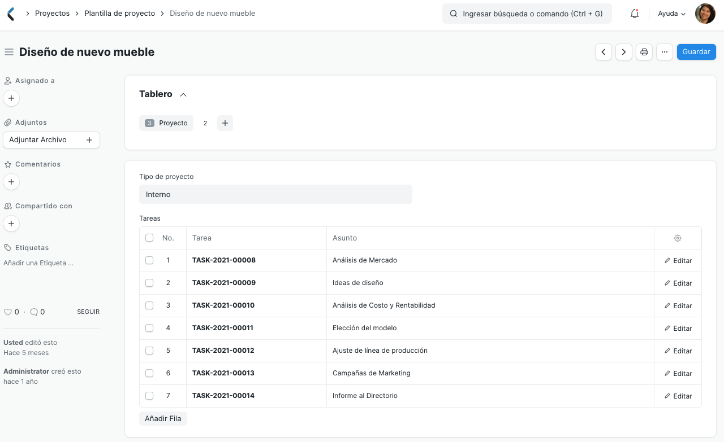The image size is (724, 442).
Task: Open the table columns settings gear
Action: [677, 238]
